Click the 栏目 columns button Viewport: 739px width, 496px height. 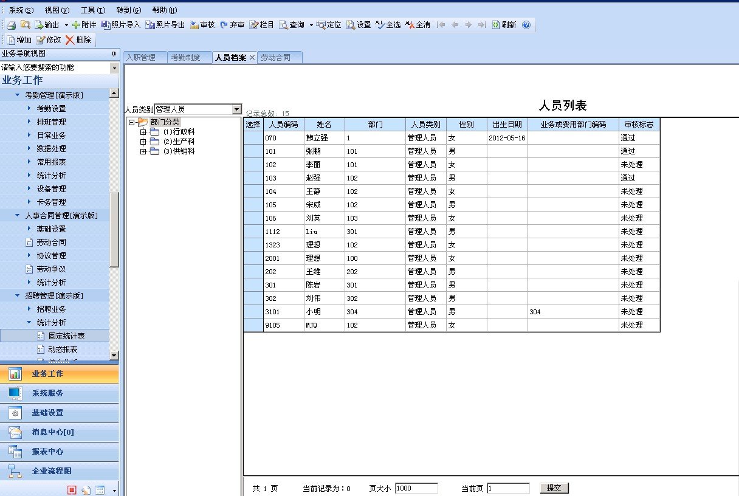tap(262, 25)
